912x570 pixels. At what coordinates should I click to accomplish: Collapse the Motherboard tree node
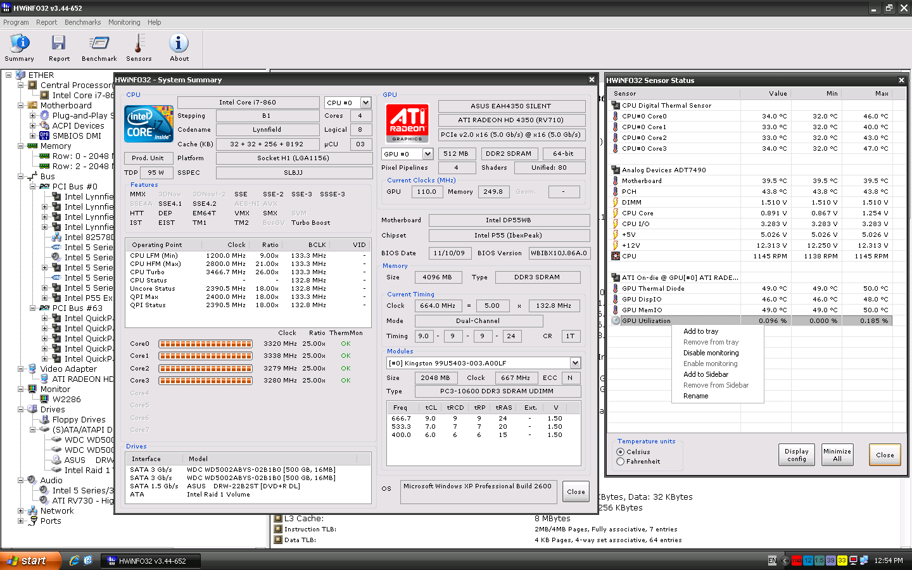(21, 106)
